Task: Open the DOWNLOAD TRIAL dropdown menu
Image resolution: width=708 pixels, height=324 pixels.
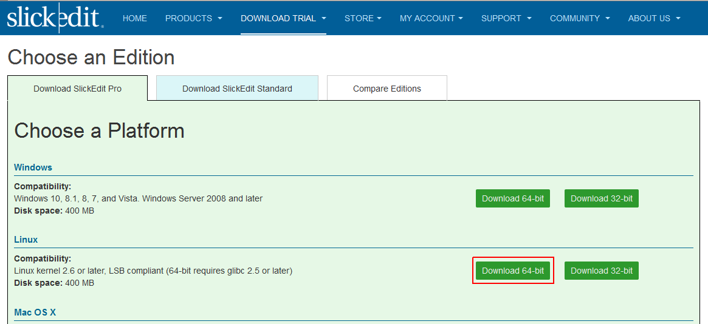Action: (284, 18)
